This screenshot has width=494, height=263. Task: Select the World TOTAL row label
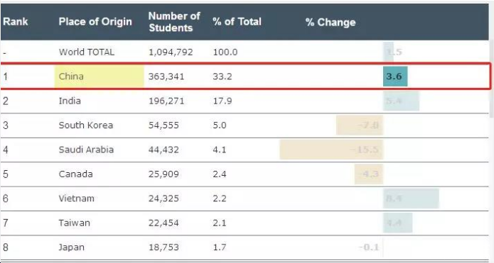pos(86,52)
